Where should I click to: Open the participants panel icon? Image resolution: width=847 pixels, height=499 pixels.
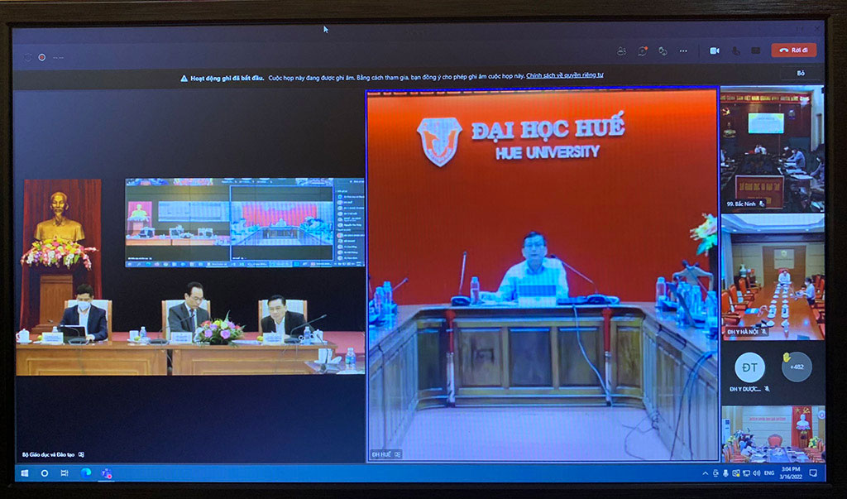coord(622,50)
